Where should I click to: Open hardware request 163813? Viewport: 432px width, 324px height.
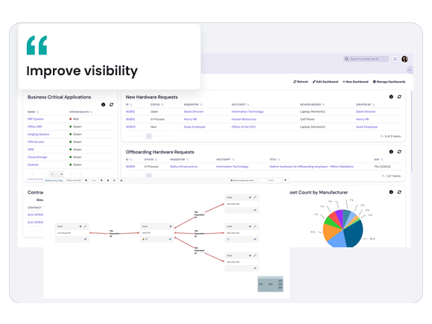[130, 119]
